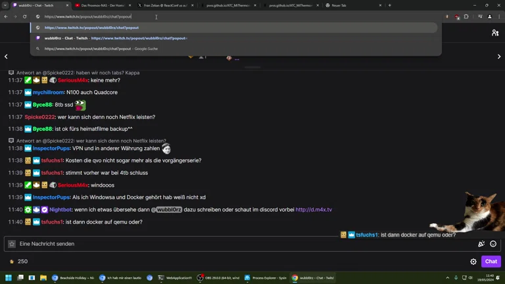Open the emote picker smiley icon

(x=493, y=244)
